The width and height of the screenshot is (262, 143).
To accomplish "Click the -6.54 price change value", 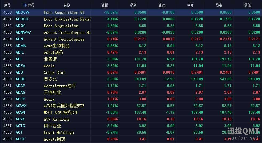I will (170, 59).
